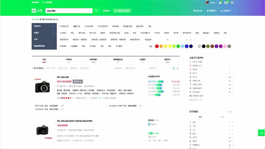Screen dimensions: 265x149
Task: Click the NAVER logo at top
Action: (x=35, y=2)
